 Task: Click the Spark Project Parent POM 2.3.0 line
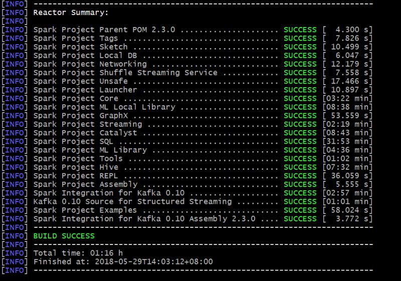(x=104, y=30)
